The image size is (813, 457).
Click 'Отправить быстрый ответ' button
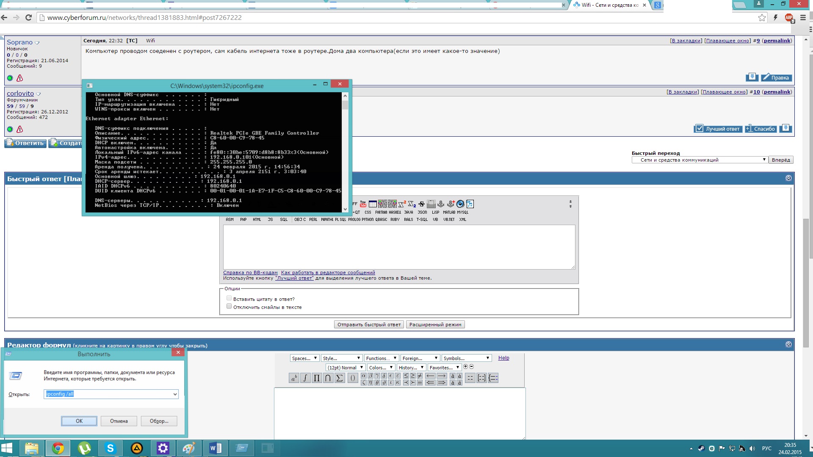369,325
